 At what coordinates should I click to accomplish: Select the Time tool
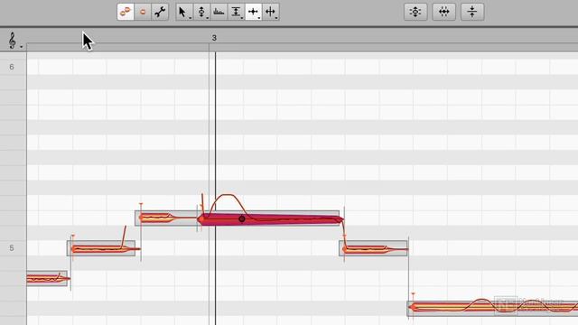point(253,12)
